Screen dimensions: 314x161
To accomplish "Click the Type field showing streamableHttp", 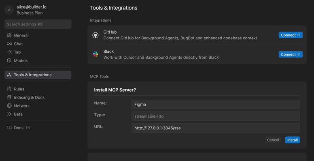I will coord(216,116).
